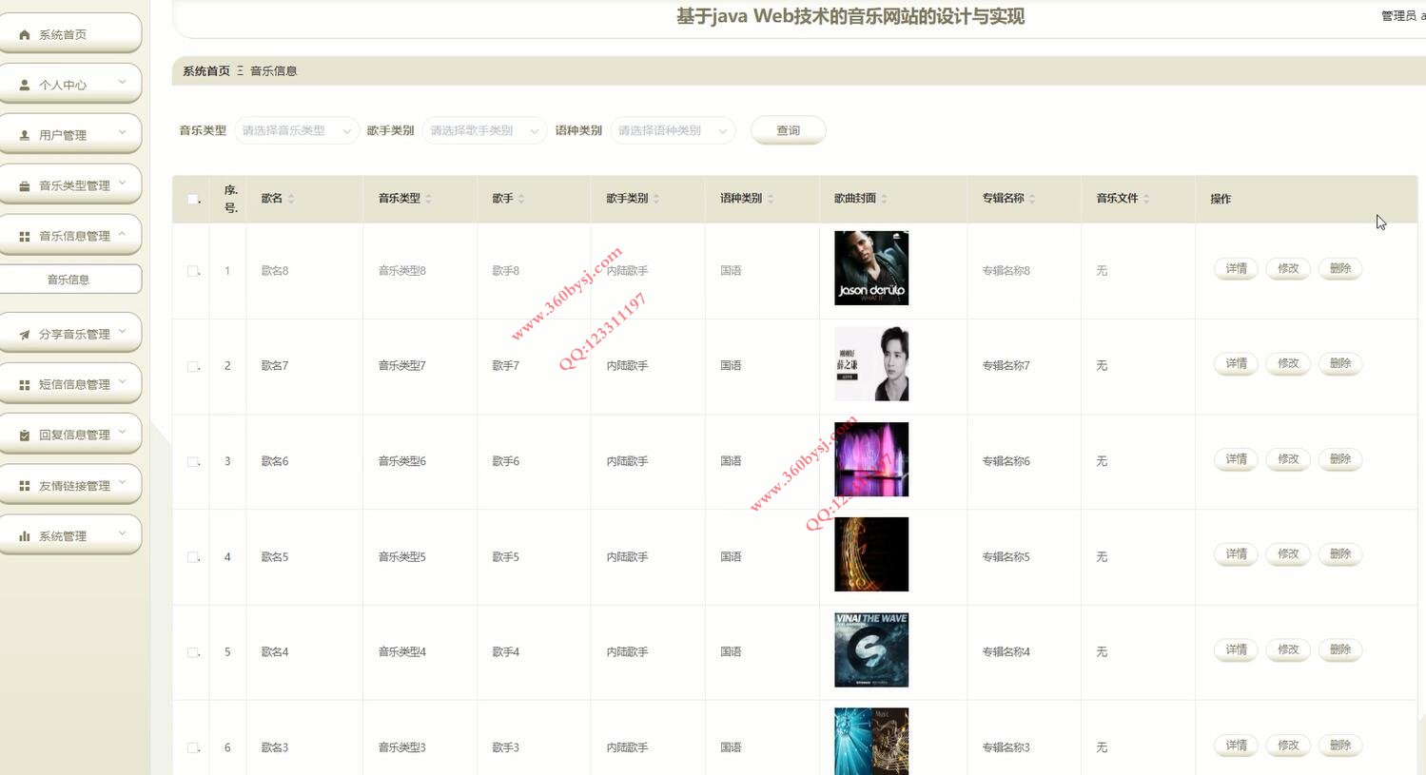The height and width of the screenshot is (775, 1426).
Task: Sort by 语种类别 column arrows
Action: (x=771, y=199)
